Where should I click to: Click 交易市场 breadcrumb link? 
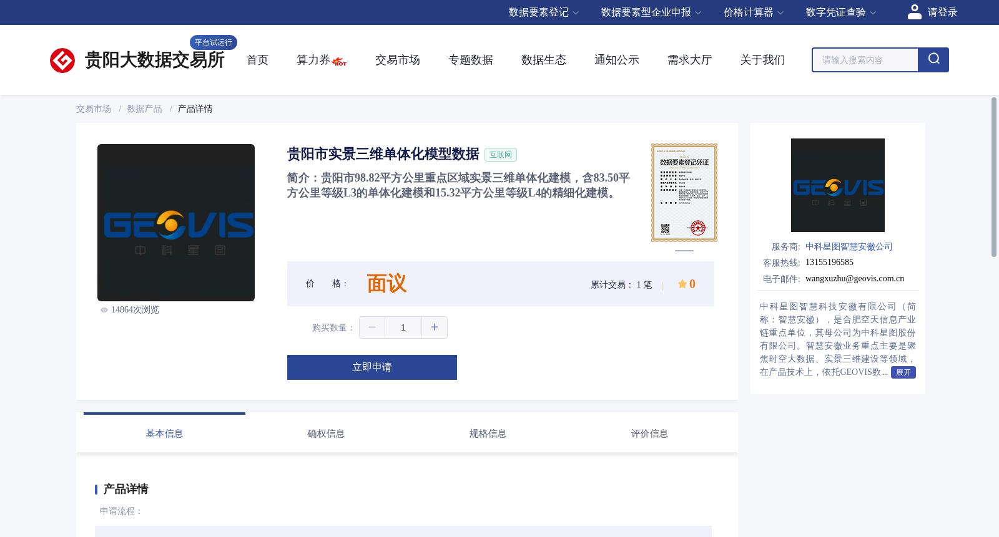pos(94,109)
